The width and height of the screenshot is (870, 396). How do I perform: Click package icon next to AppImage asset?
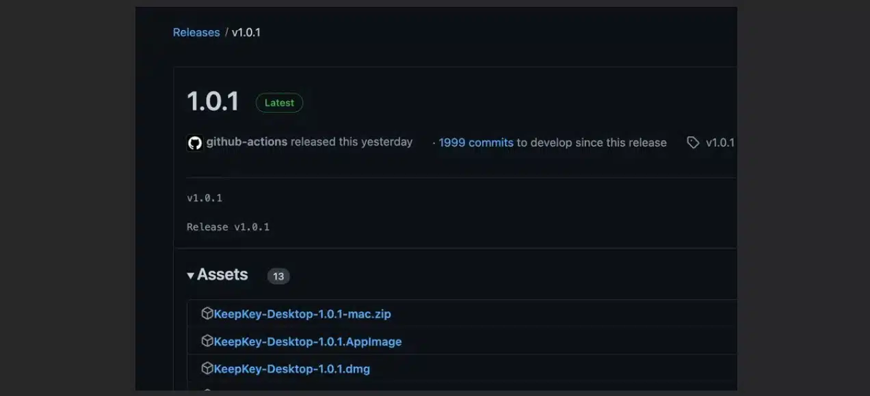coord(207,341)
